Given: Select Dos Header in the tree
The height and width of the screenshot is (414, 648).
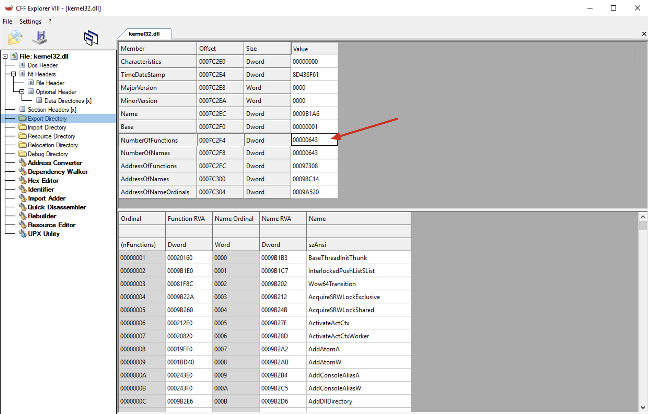Looking at the screenshot, I should 43,65.
